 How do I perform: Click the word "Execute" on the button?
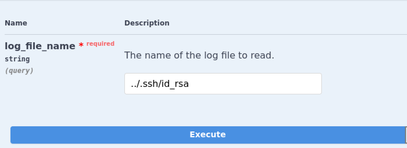point(207,135)
